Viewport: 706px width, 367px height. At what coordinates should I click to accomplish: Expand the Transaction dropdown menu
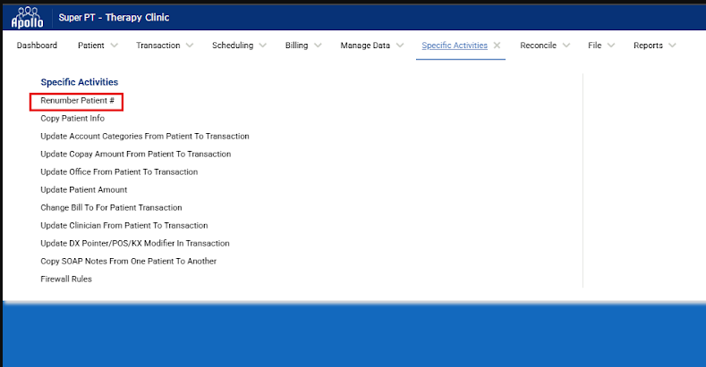(x=165, y=46)
